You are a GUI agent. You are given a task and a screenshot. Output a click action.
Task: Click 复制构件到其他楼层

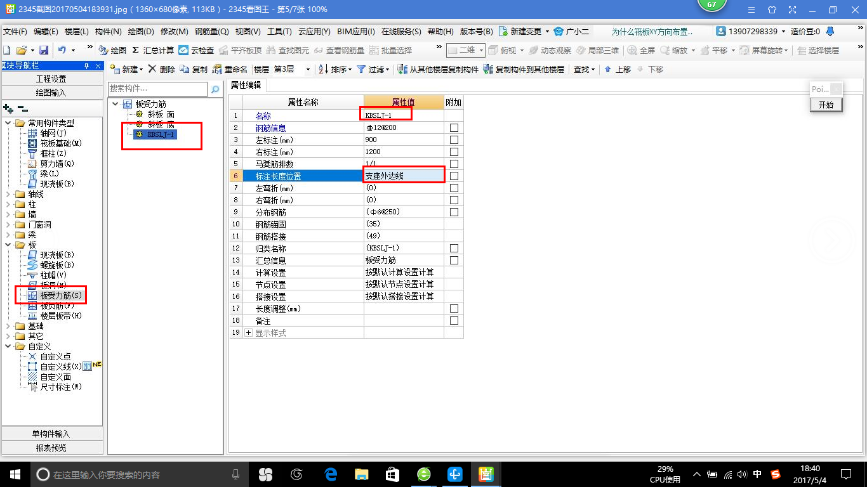click(x=524, y=70)
